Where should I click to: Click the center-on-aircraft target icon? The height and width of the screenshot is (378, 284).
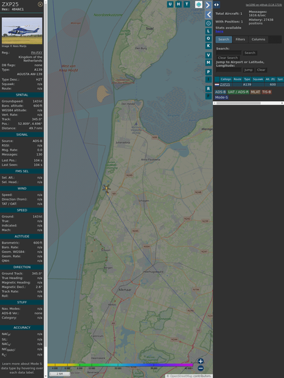pos(208,23)
